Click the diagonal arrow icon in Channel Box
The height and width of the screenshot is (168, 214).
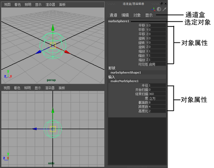tap(164, 9)
